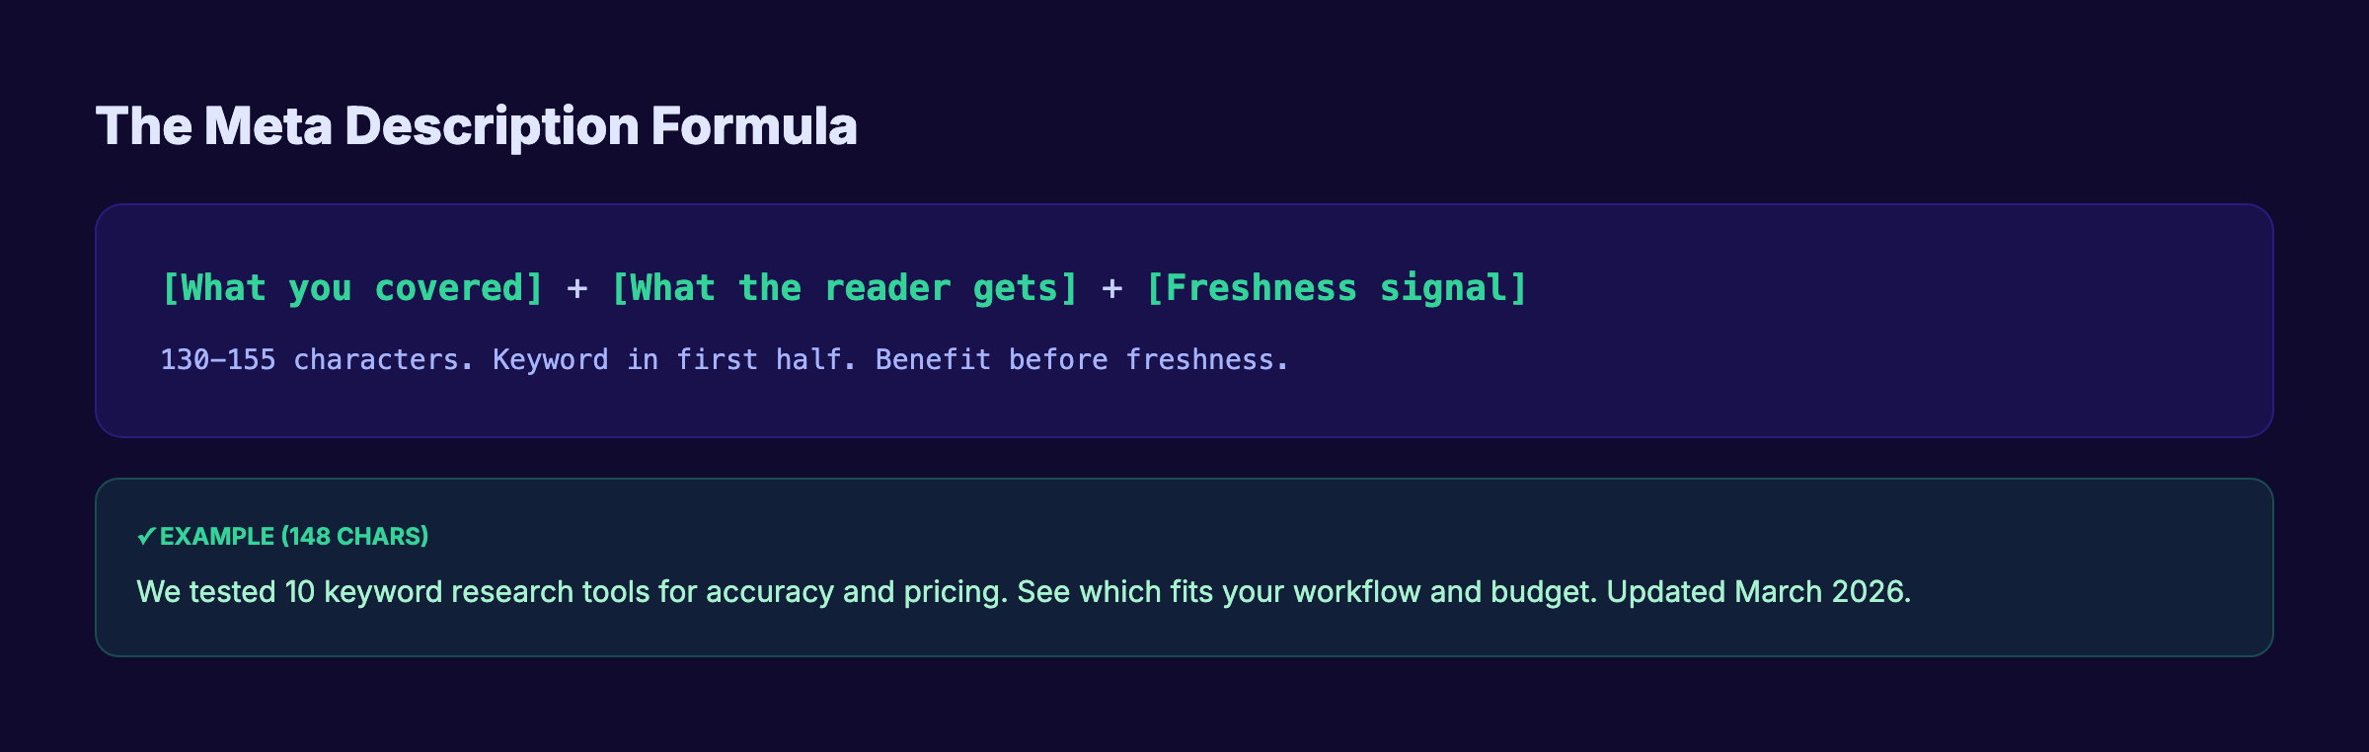Screen dimensions: 2369x752
Task: Click the "Updated March 2026." text
Action: click(1758, 592)
